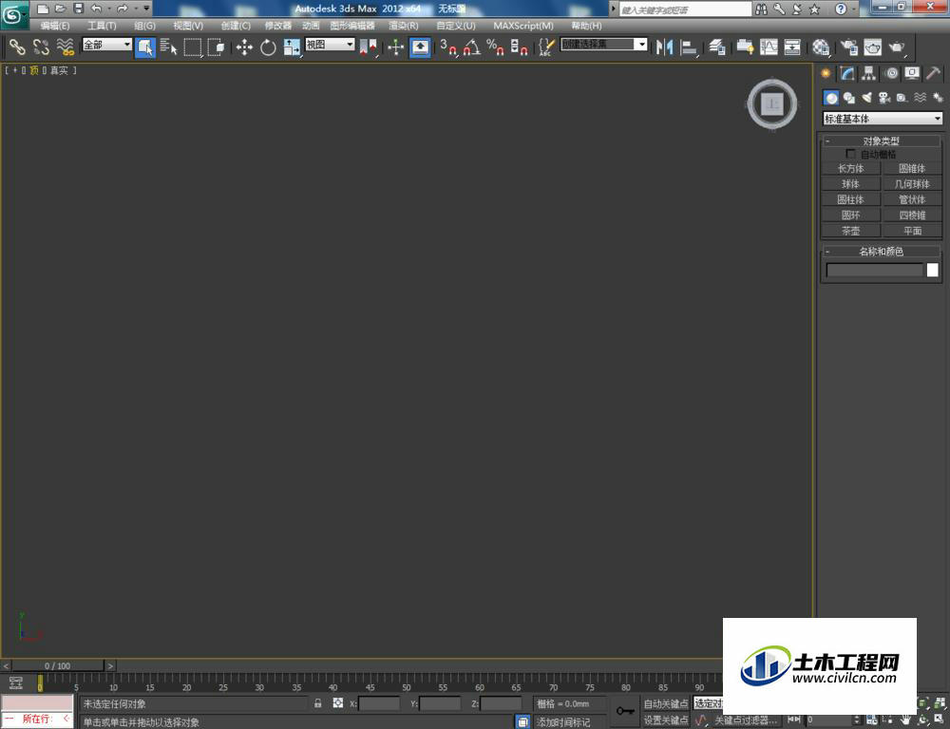Choose the Rectangular Selection Region tool
Viewport: 950px width, 729px height.
[x=193, y=47]
